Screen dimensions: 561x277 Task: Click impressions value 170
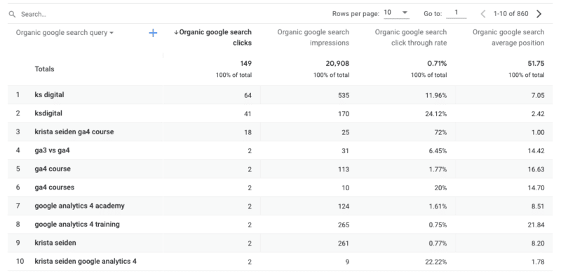coord(344,114)
